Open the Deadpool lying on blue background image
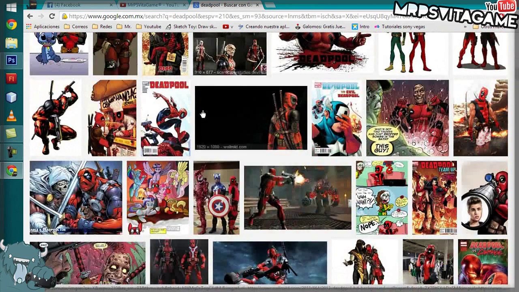 pyautogui.click(x=270, y=263)
